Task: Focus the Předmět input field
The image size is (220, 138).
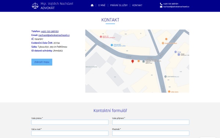Action: pyautogui.click(x=151, y=133)
